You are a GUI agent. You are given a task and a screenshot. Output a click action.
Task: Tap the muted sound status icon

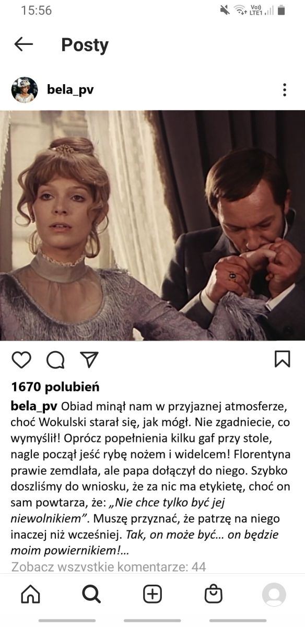click(225, 10)
